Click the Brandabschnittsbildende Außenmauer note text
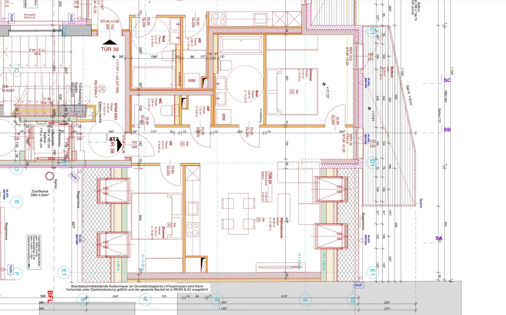 coord(137,288)
